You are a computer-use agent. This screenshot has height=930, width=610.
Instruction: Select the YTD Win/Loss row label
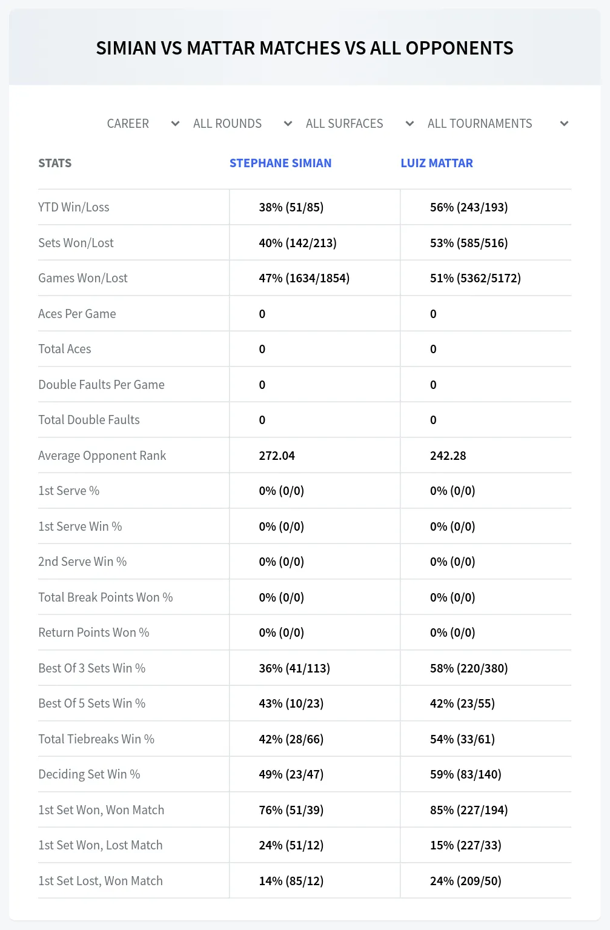tap(74, 207)
